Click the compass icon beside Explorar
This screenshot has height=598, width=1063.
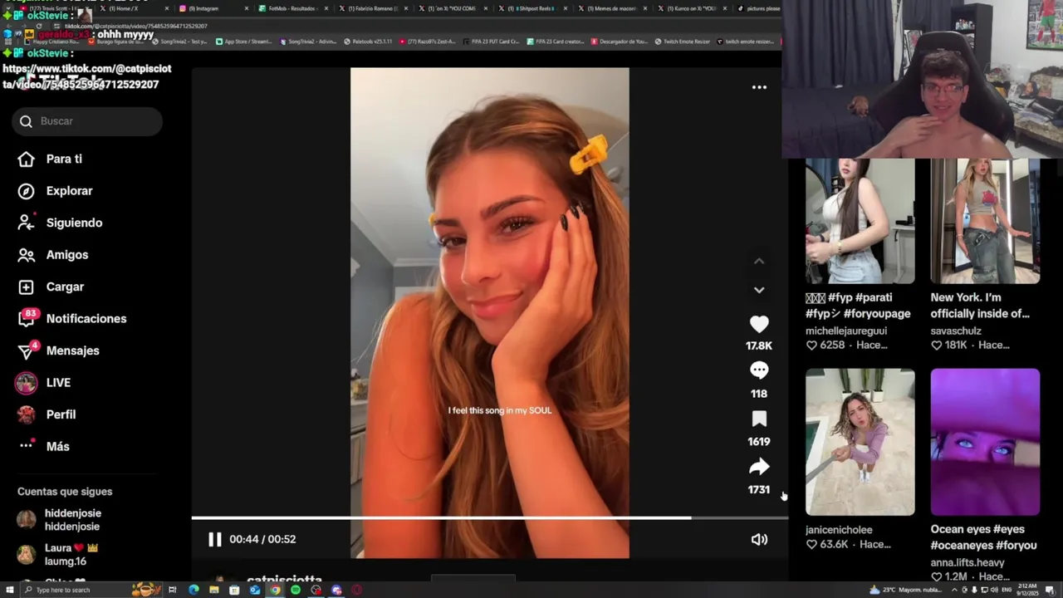pyautogui.click(x=27, y=191)
